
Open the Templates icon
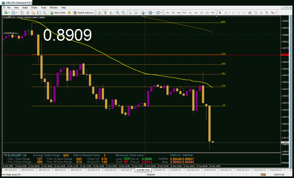click(x=158, y=13)
